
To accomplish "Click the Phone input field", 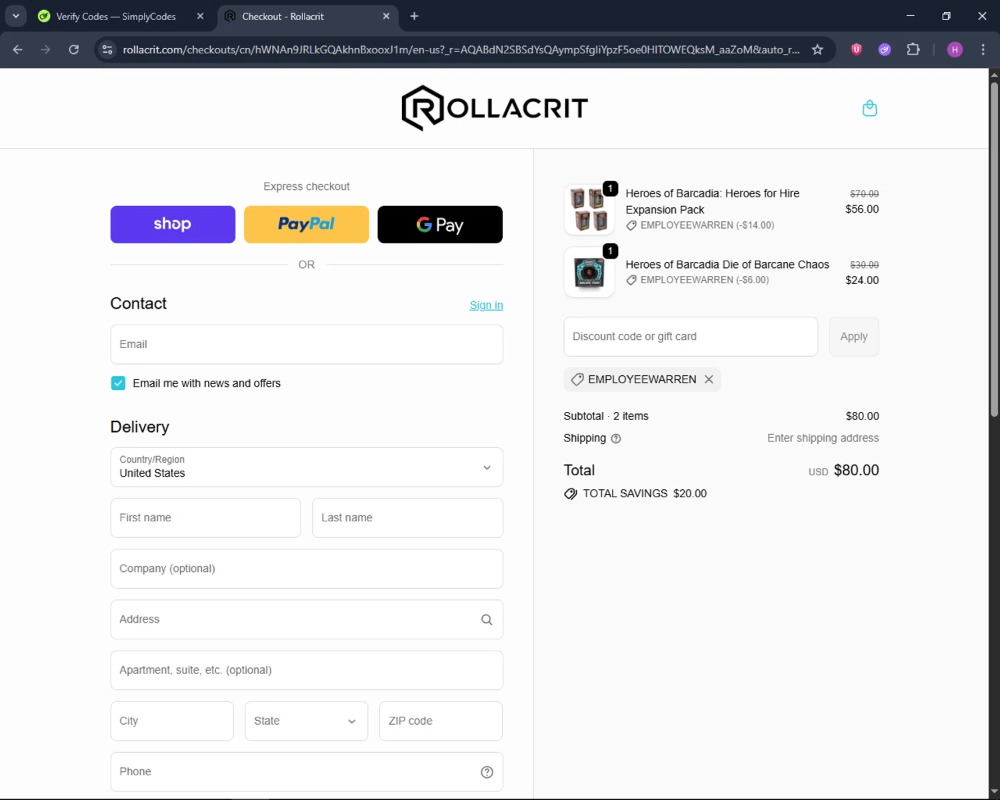I will pos(307,772).
